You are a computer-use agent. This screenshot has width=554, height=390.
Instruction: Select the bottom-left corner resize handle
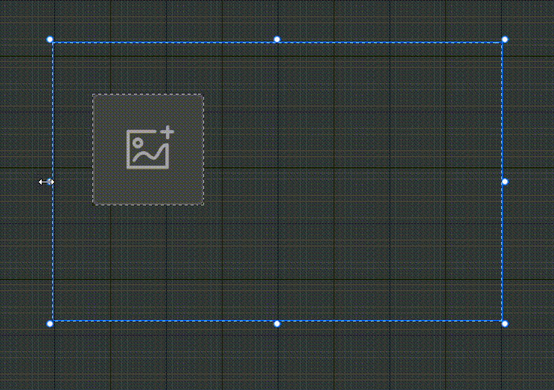pos(50,324)
